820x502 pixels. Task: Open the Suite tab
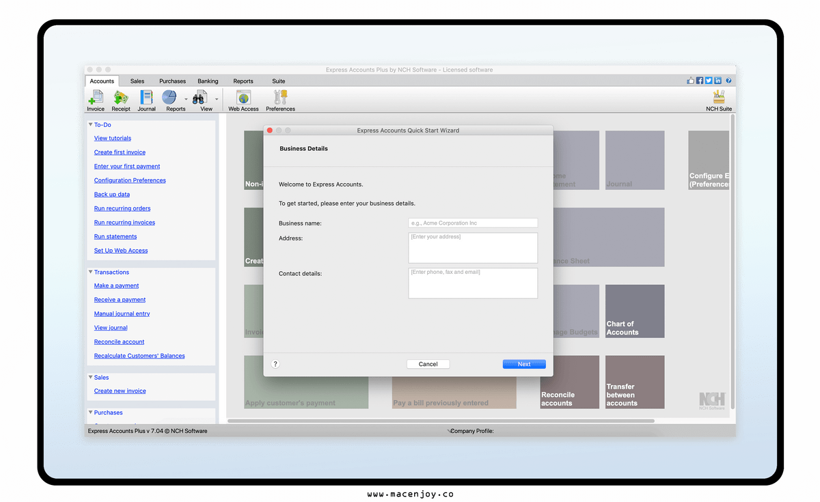278,81
